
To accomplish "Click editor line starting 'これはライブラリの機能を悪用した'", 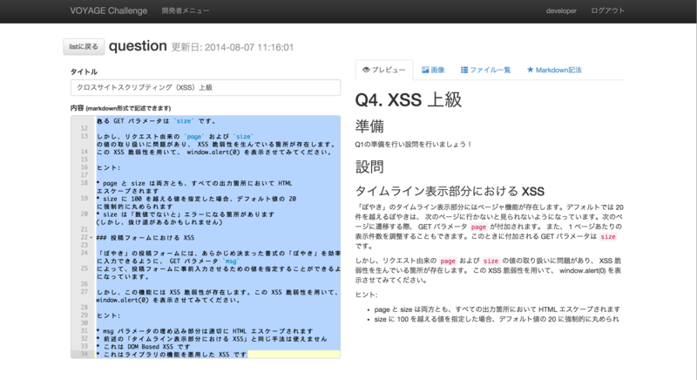I will pyautogui.click(x=172, y=354).
